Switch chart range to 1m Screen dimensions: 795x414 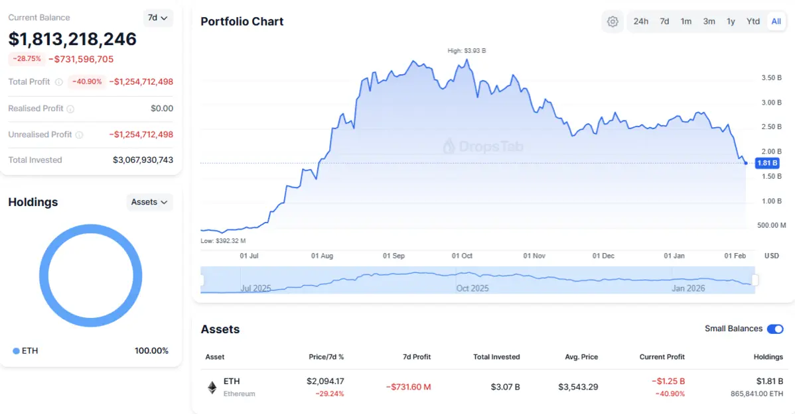point(686,21)
